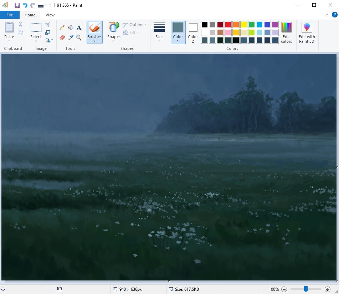Open Customize Quick Access Toolbar dropdown
Viewport: 339px width, 294px height.
click(x=50, y=6)
